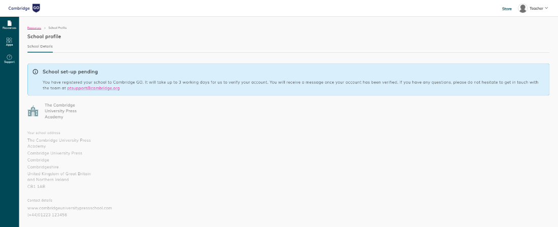Click the School set-up pending title
This screenshot has height=227, width=558.
70,72
